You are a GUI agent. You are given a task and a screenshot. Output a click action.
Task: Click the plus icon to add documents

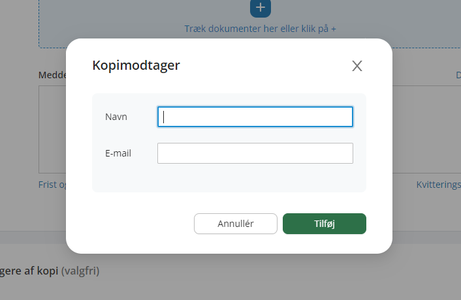260,8
